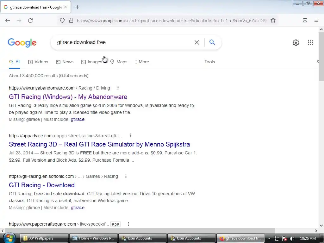Open Google apps grid
Viewport: 324px width, 243px height.
point(310,43)
